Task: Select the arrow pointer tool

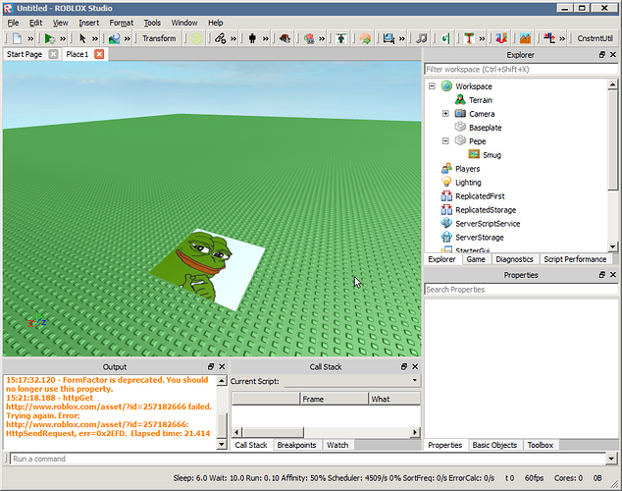Action: (82, 38)
